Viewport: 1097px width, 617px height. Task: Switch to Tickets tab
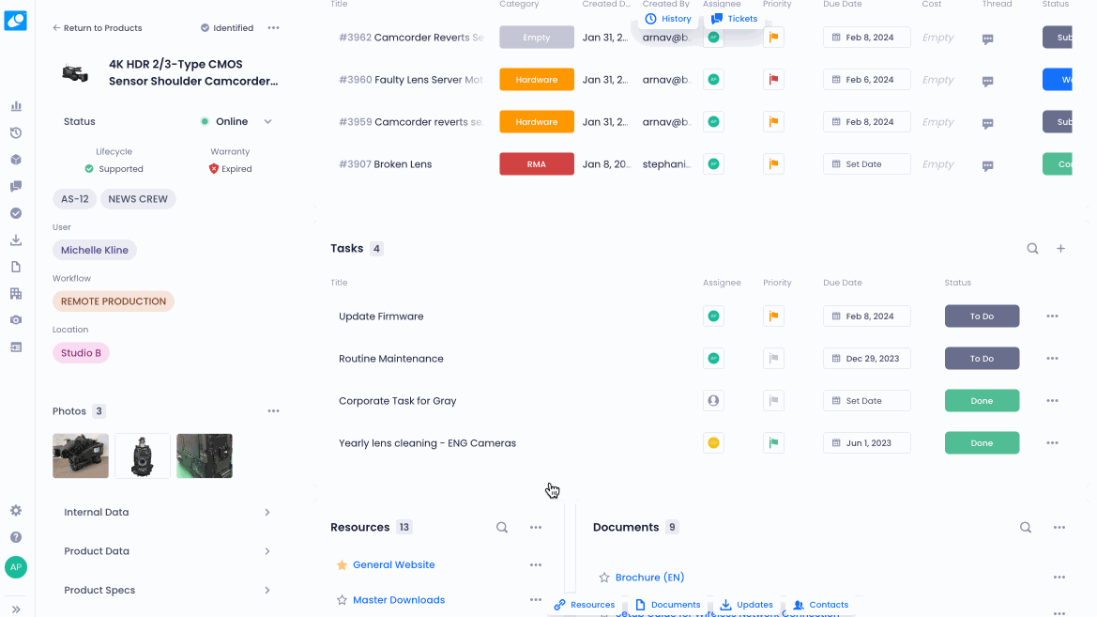735,19
